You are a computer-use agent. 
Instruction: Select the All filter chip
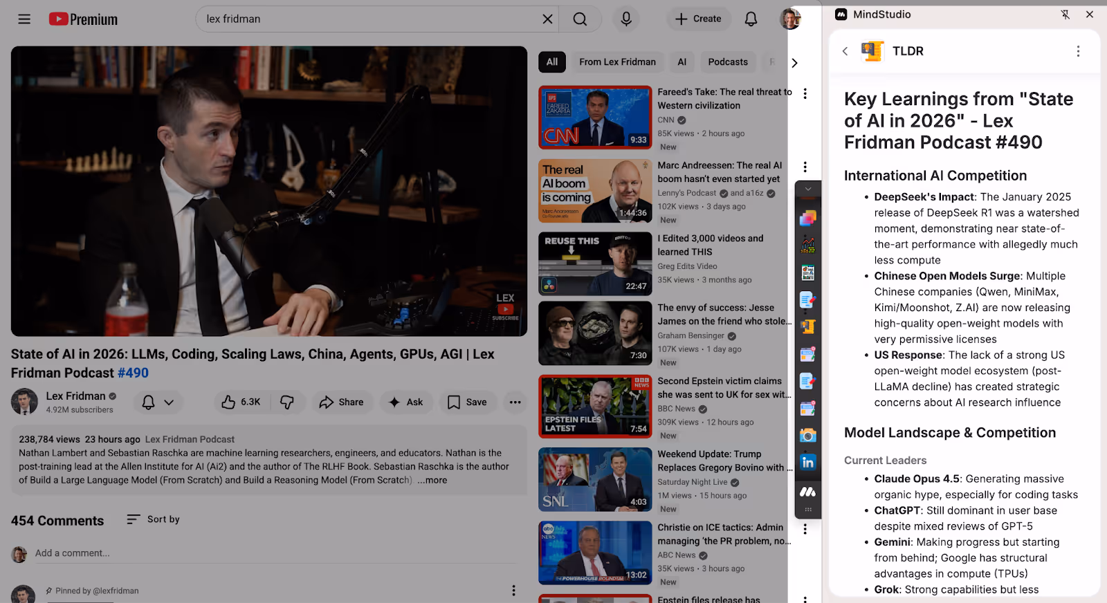click(552, 62)
